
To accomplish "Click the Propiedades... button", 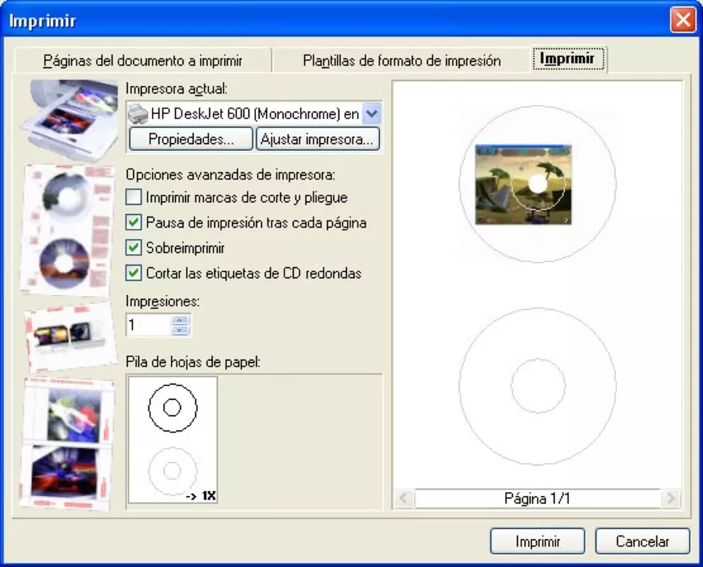I will 191,139.
